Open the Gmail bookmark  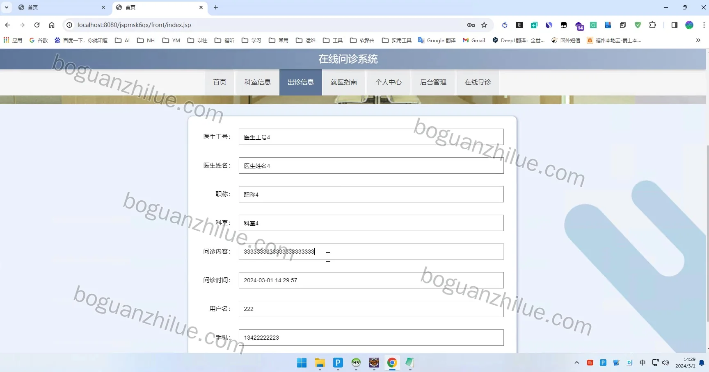[474, 40]
